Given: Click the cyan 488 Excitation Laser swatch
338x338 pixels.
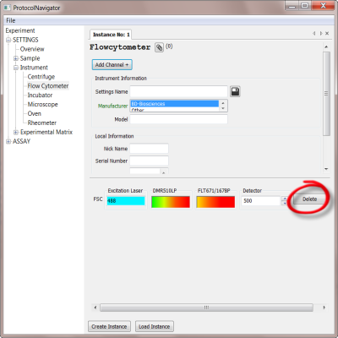Looking at the screenshot, I should click(126, 201).
